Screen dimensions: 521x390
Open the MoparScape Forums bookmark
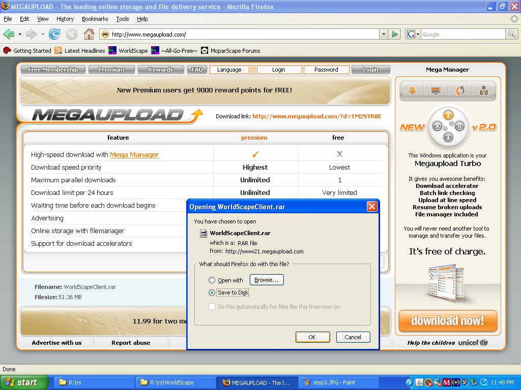click(x=230, y=51)
